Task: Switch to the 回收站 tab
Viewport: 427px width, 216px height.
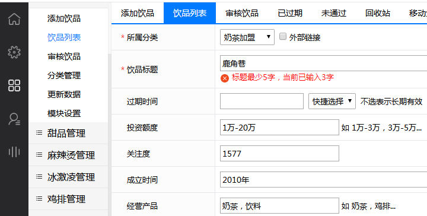Action: click(377, 13)
